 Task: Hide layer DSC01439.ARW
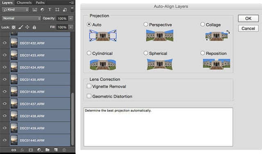coord(5,128)
